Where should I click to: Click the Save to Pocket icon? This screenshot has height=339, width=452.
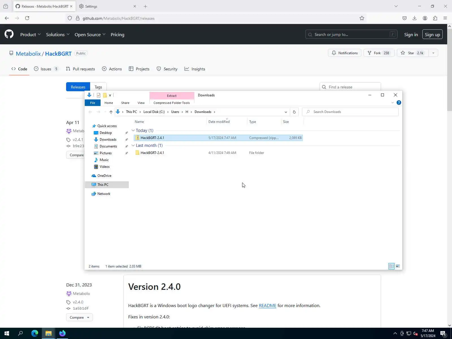405,18
